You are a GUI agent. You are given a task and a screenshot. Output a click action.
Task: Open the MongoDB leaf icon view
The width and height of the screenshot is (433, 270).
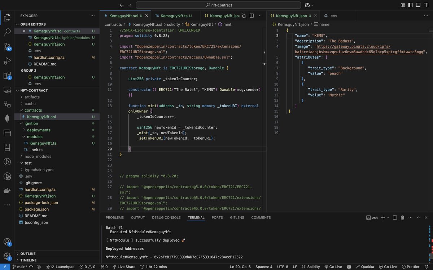7,118
